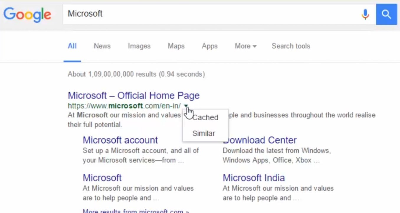Click More results from microsoft.com link

click(x=136, y=211)
